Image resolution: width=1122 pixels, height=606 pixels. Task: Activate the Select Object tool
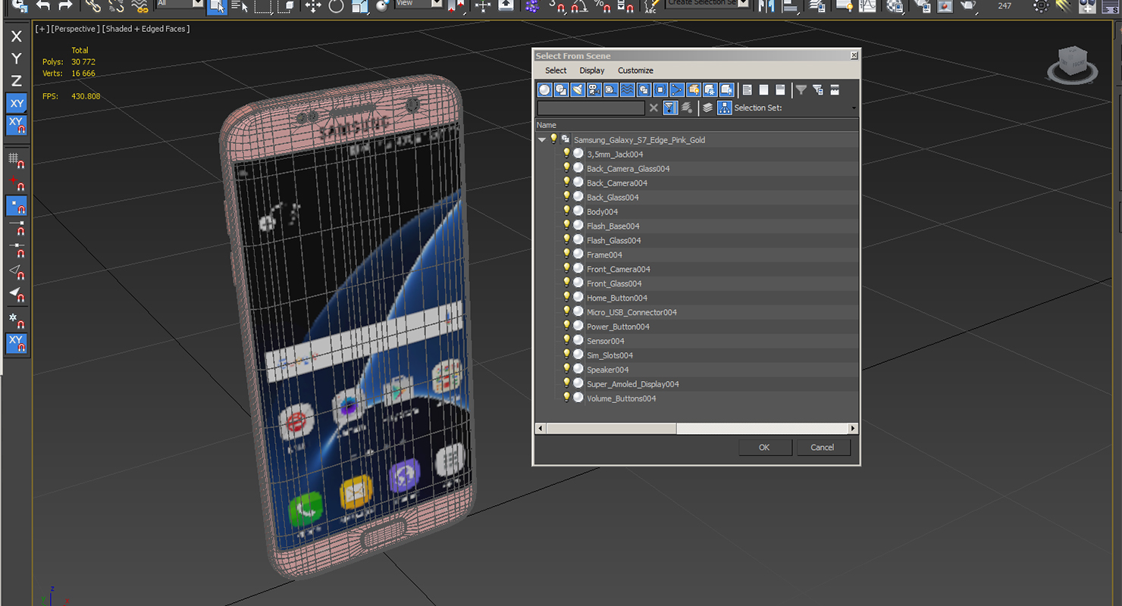[x=217, y=7]
